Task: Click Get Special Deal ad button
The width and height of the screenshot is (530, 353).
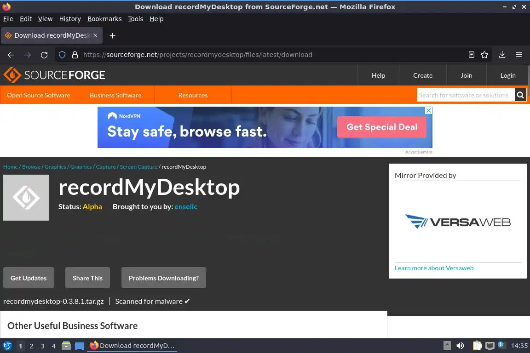Action: (x=381, y=127)
